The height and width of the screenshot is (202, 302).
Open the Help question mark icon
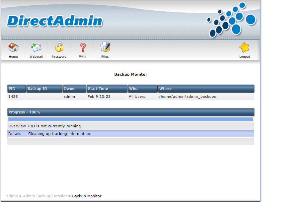[83, 47]
